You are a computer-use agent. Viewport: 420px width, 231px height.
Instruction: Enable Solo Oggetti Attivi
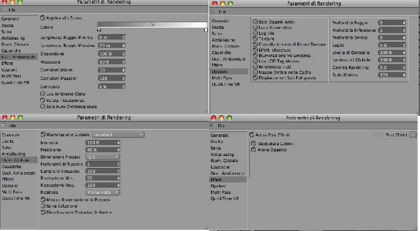[x=255, y=22]
